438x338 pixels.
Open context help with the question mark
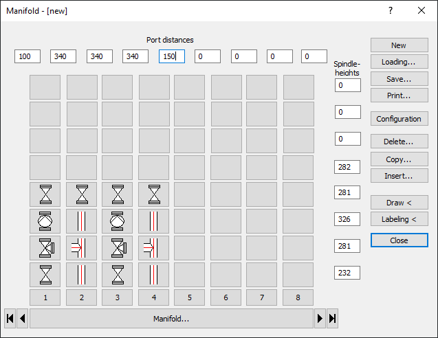(x=391, y=10)
